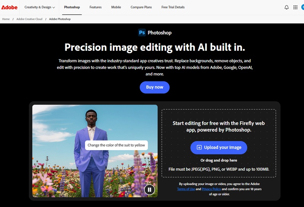Click the 'Precision image editing' headline
The height and width of the screenshot is (207, 304).
click(155, 47)
